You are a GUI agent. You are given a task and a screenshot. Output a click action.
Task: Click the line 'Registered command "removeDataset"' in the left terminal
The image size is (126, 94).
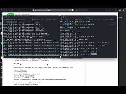coord(24,32)
